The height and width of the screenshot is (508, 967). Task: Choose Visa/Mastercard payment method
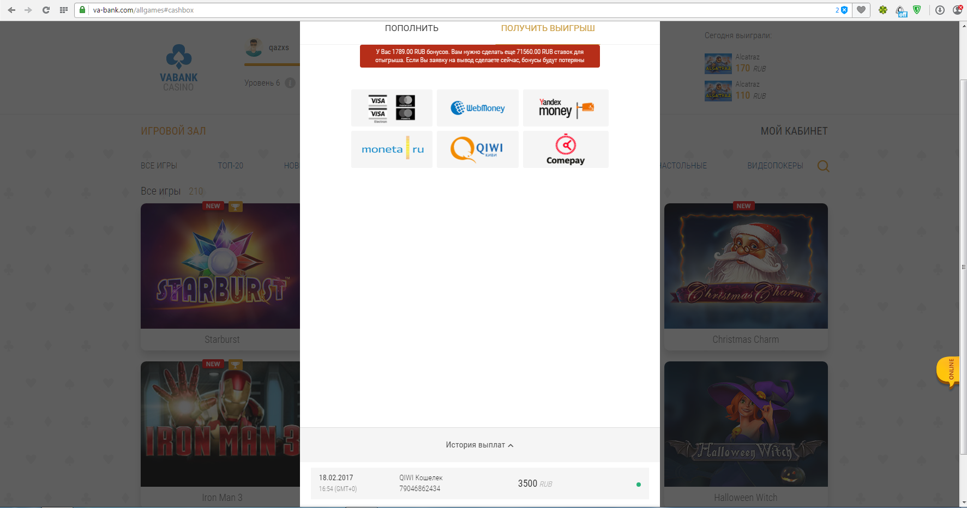tap(392, 108)
